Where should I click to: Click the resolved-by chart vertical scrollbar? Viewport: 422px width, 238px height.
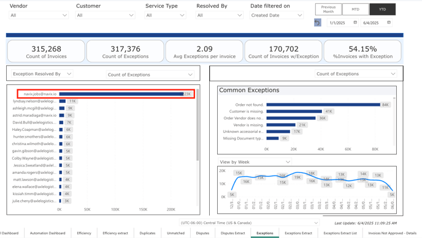[198, 125]
